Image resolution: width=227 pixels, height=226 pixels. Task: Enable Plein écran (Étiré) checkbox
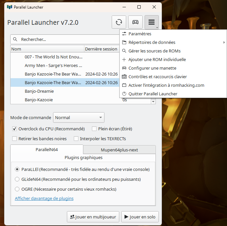(x=94, y=129)
